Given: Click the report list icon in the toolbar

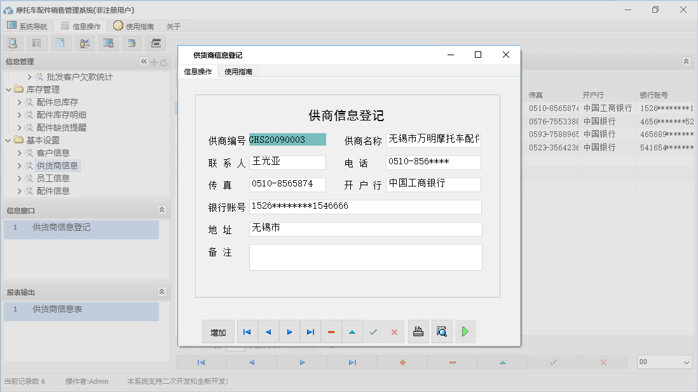Looking at the screenshot, I should point(36,42).
